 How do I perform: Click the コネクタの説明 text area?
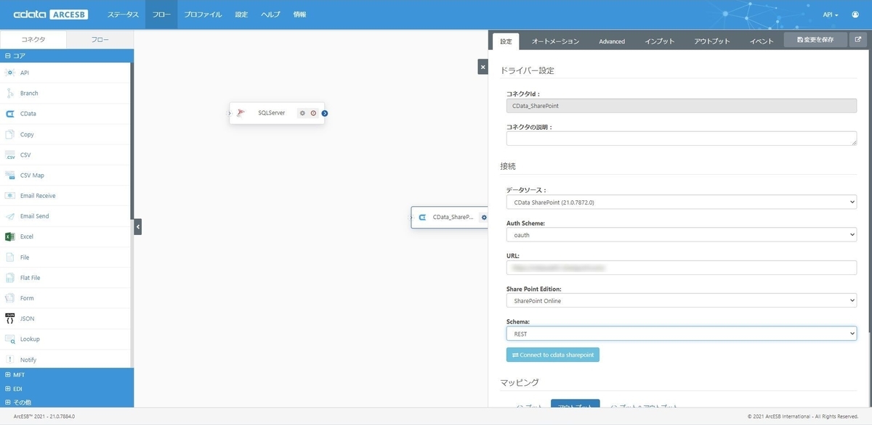682,139
